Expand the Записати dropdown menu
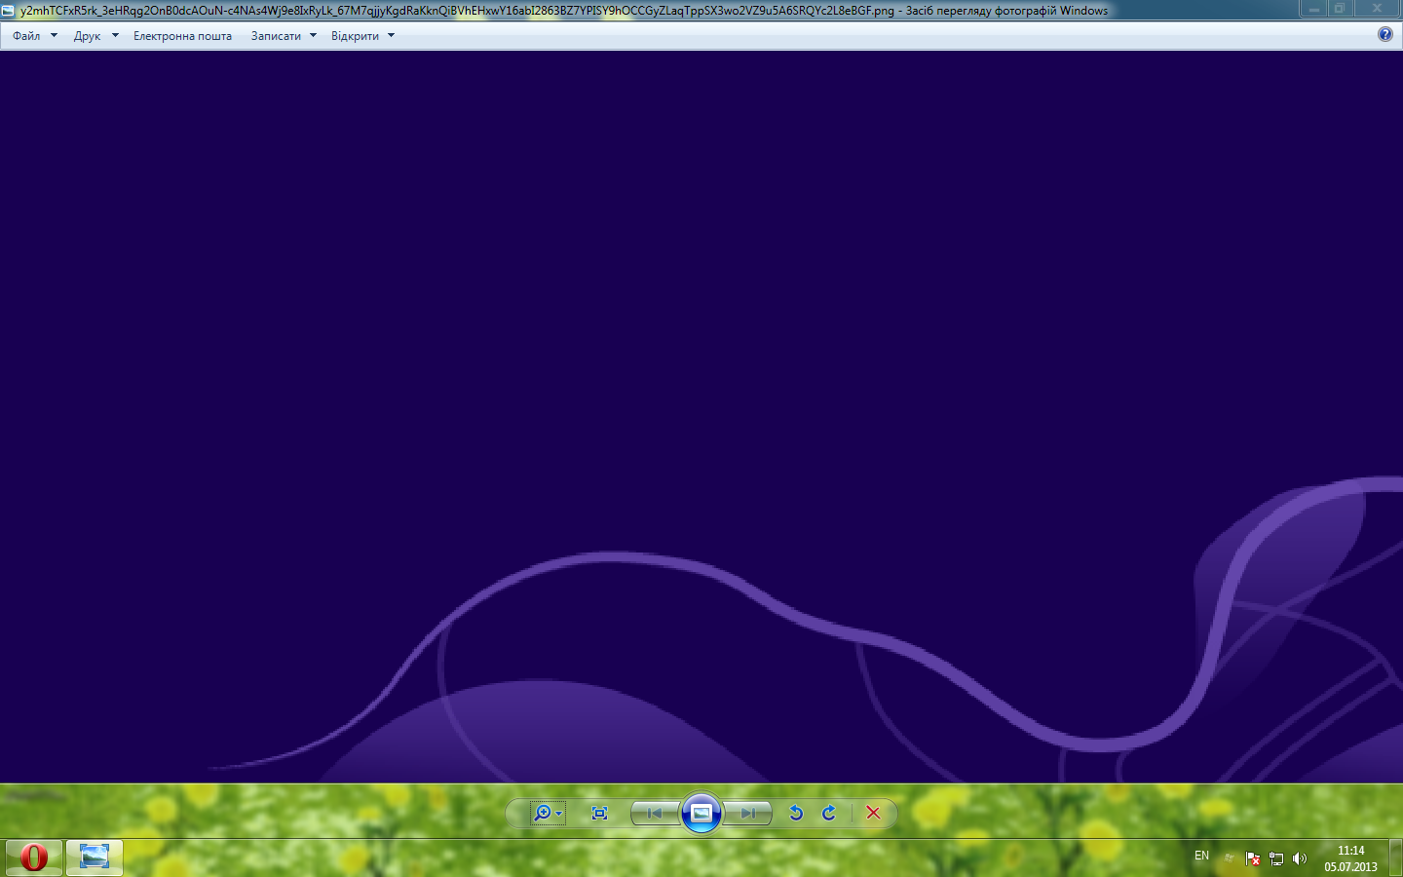 (284, 36)
